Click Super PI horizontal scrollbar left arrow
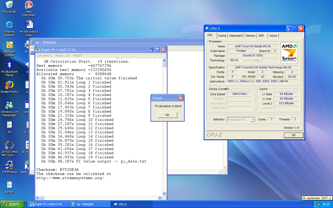 [37, 198]
